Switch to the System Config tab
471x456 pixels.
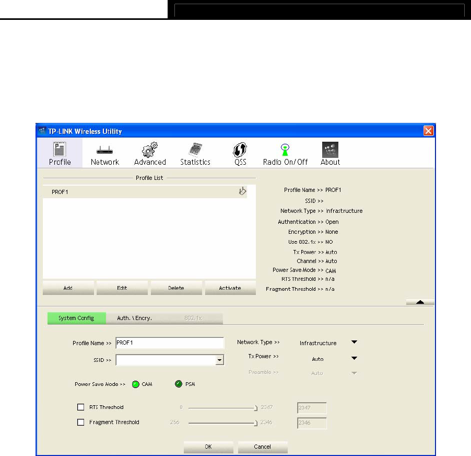[x=76, y=318]
